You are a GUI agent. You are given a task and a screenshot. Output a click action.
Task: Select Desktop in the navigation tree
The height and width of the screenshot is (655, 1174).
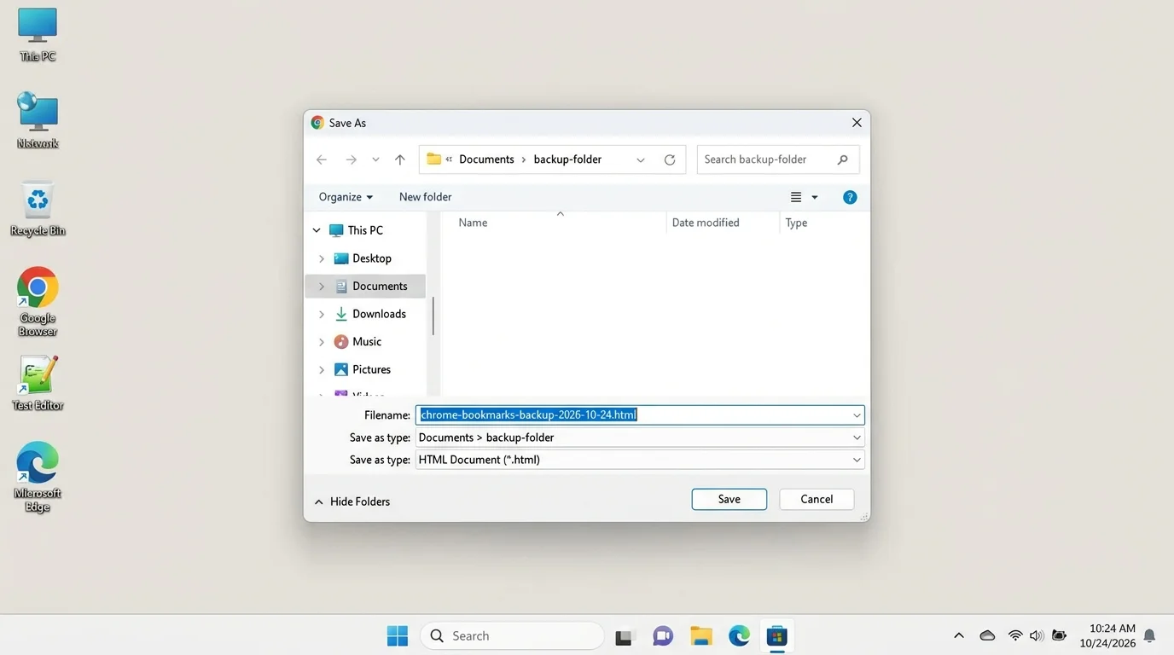tap(365, 258)
